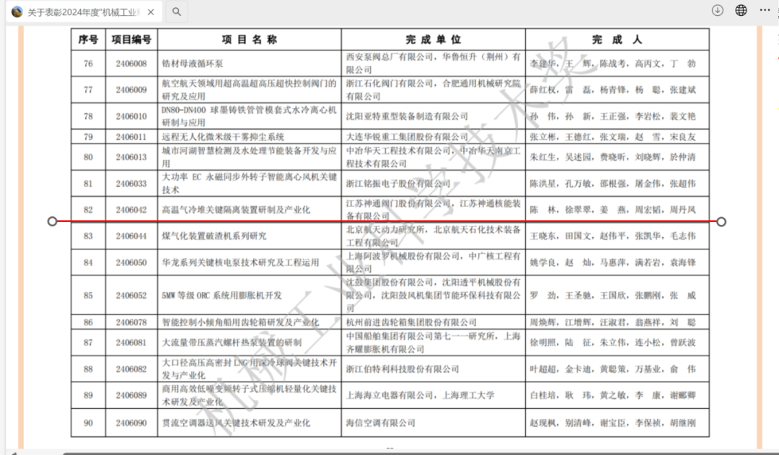Click project name 华龙系列关键核电泵技术研究及工程运用
This screenshot has width=779, height=455.
tap(240, 262)
